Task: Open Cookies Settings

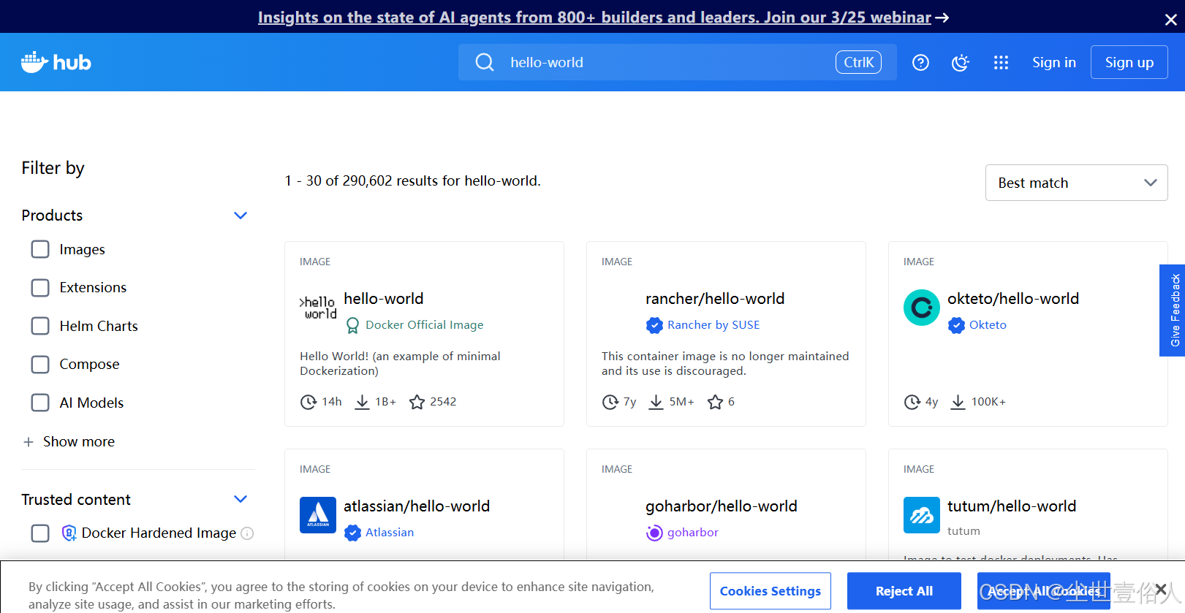Action: 770,591
